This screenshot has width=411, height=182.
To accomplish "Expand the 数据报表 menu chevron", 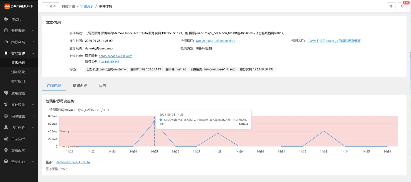I will [x=33, y=30].
